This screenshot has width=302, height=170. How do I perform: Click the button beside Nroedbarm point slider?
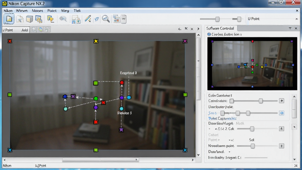pos(282,146)
